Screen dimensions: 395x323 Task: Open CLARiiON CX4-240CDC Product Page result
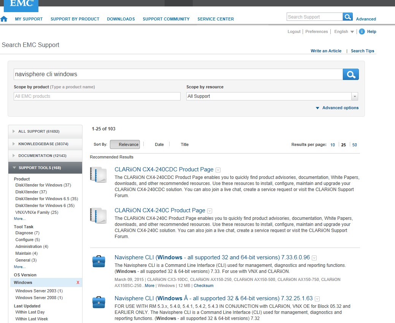click(x=164, y=169)
